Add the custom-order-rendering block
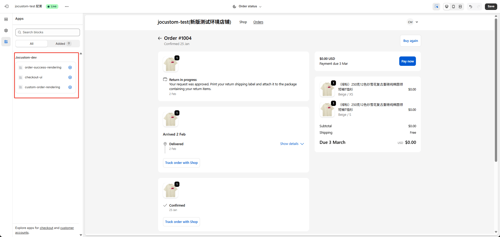500x237 pixels. click(x=70, y=87)
